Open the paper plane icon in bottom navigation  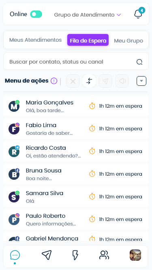coord(47,255)
